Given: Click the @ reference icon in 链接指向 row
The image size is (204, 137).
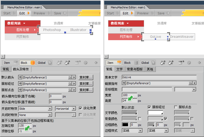Looking at the screenshot, I should pos(124,83).
